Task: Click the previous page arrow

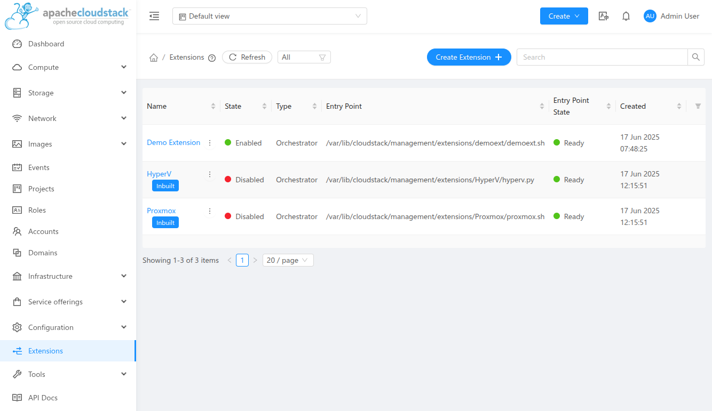Action: pyautogui.click(x=230, y=260)
